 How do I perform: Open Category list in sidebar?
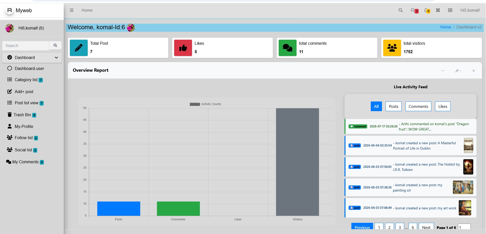(x=29, y=80)
